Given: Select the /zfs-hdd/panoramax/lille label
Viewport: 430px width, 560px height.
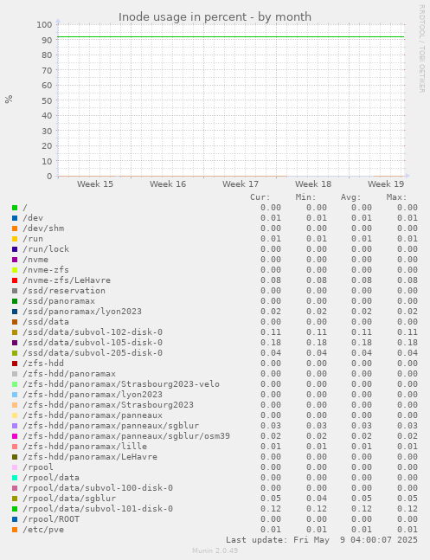Looking at the screenshot, I should click(x=85, y=447).
